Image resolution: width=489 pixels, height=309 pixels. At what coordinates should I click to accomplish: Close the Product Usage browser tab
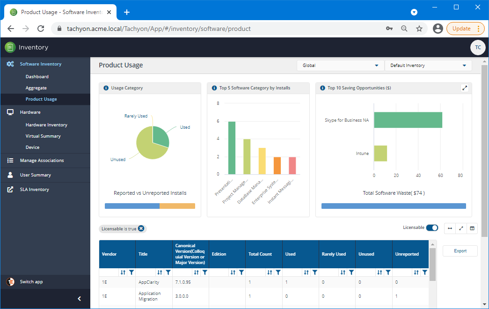point(109,12)
